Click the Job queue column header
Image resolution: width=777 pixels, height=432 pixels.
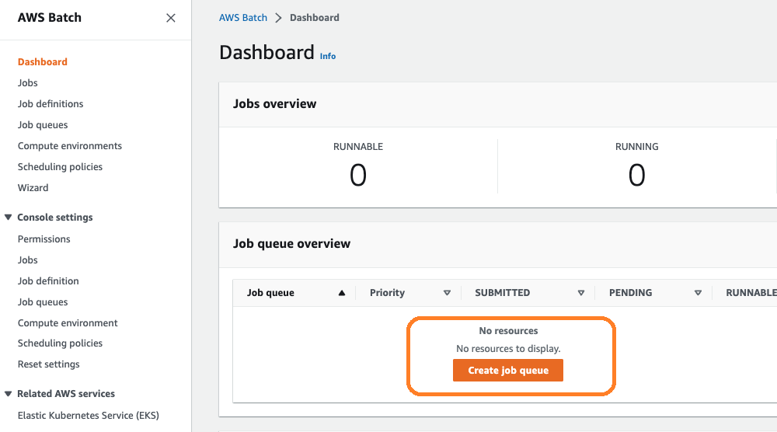point(270,293)
